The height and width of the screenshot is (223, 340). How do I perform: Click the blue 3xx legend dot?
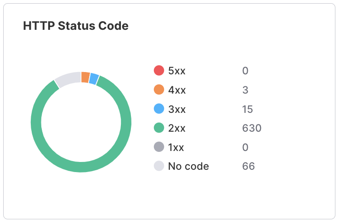pos(159,109)
